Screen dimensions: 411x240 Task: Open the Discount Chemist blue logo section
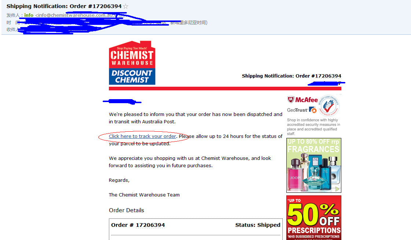click(132, 76)
